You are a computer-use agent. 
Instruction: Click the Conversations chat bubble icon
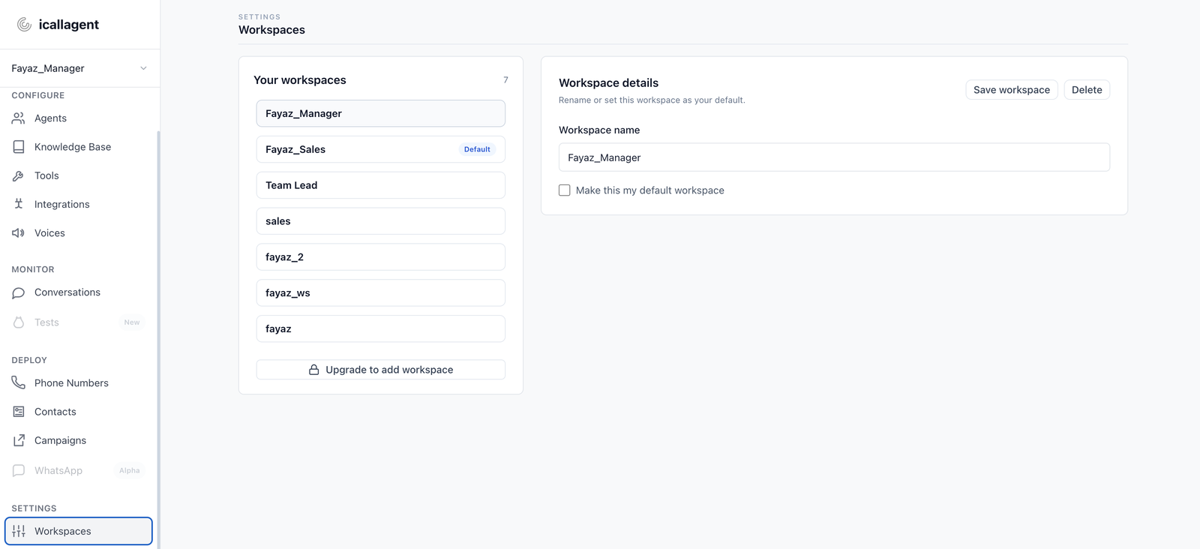click(19, 292)
